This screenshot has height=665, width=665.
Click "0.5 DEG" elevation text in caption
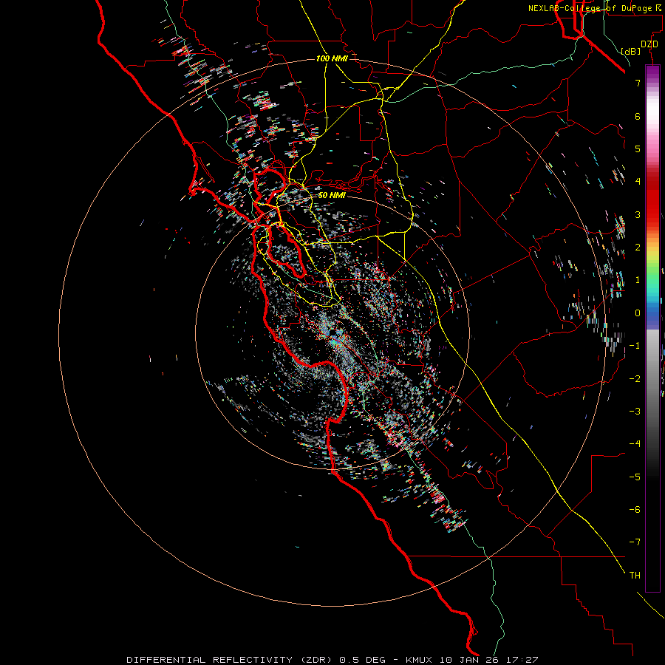(362, 660)
